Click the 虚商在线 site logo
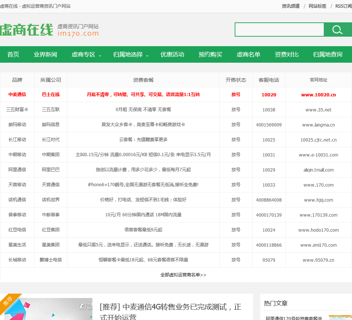 click(x=27, y=30)
